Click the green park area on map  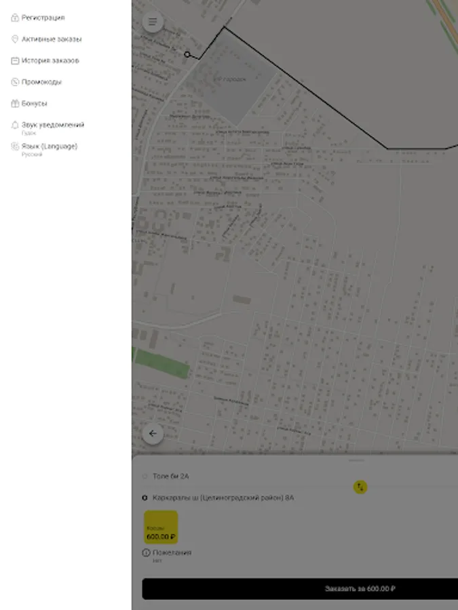161,364
